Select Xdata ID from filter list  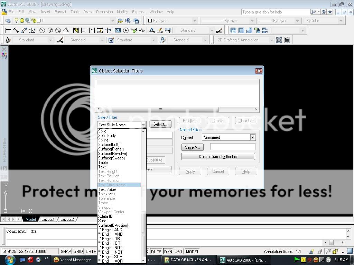pos(105,216)
